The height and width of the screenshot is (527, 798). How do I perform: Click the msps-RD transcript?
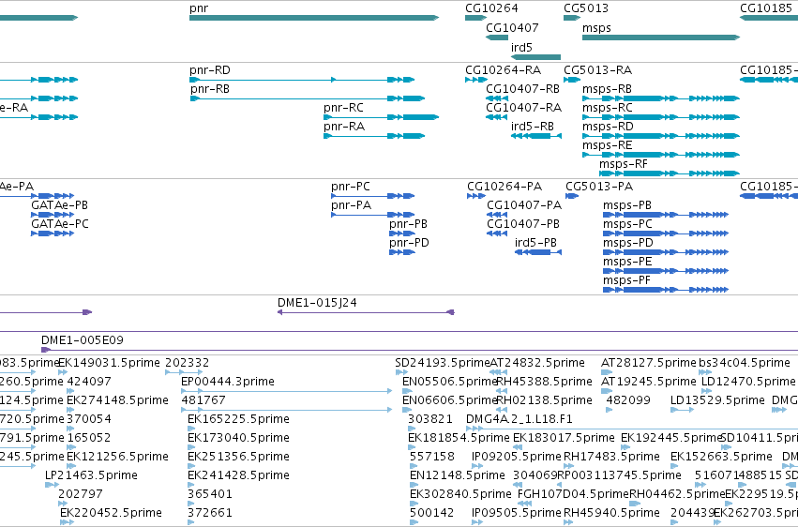(x=661, y=136)
